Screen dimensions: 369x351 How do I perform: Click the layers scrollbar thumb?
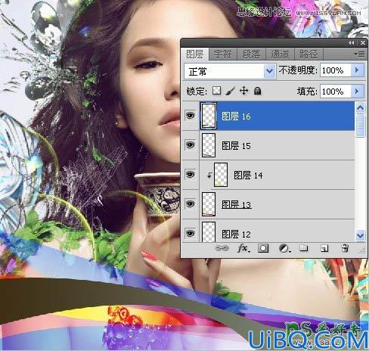coord(360,126)
